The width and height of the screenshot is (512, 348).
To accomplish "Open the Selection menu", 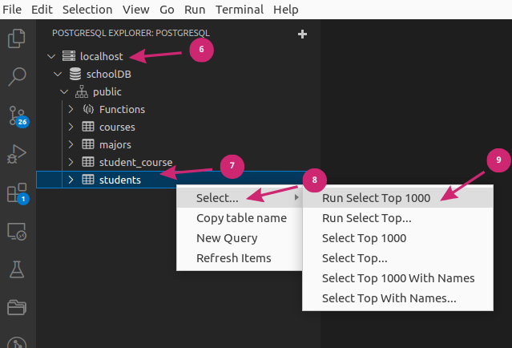I will point(87,10).
